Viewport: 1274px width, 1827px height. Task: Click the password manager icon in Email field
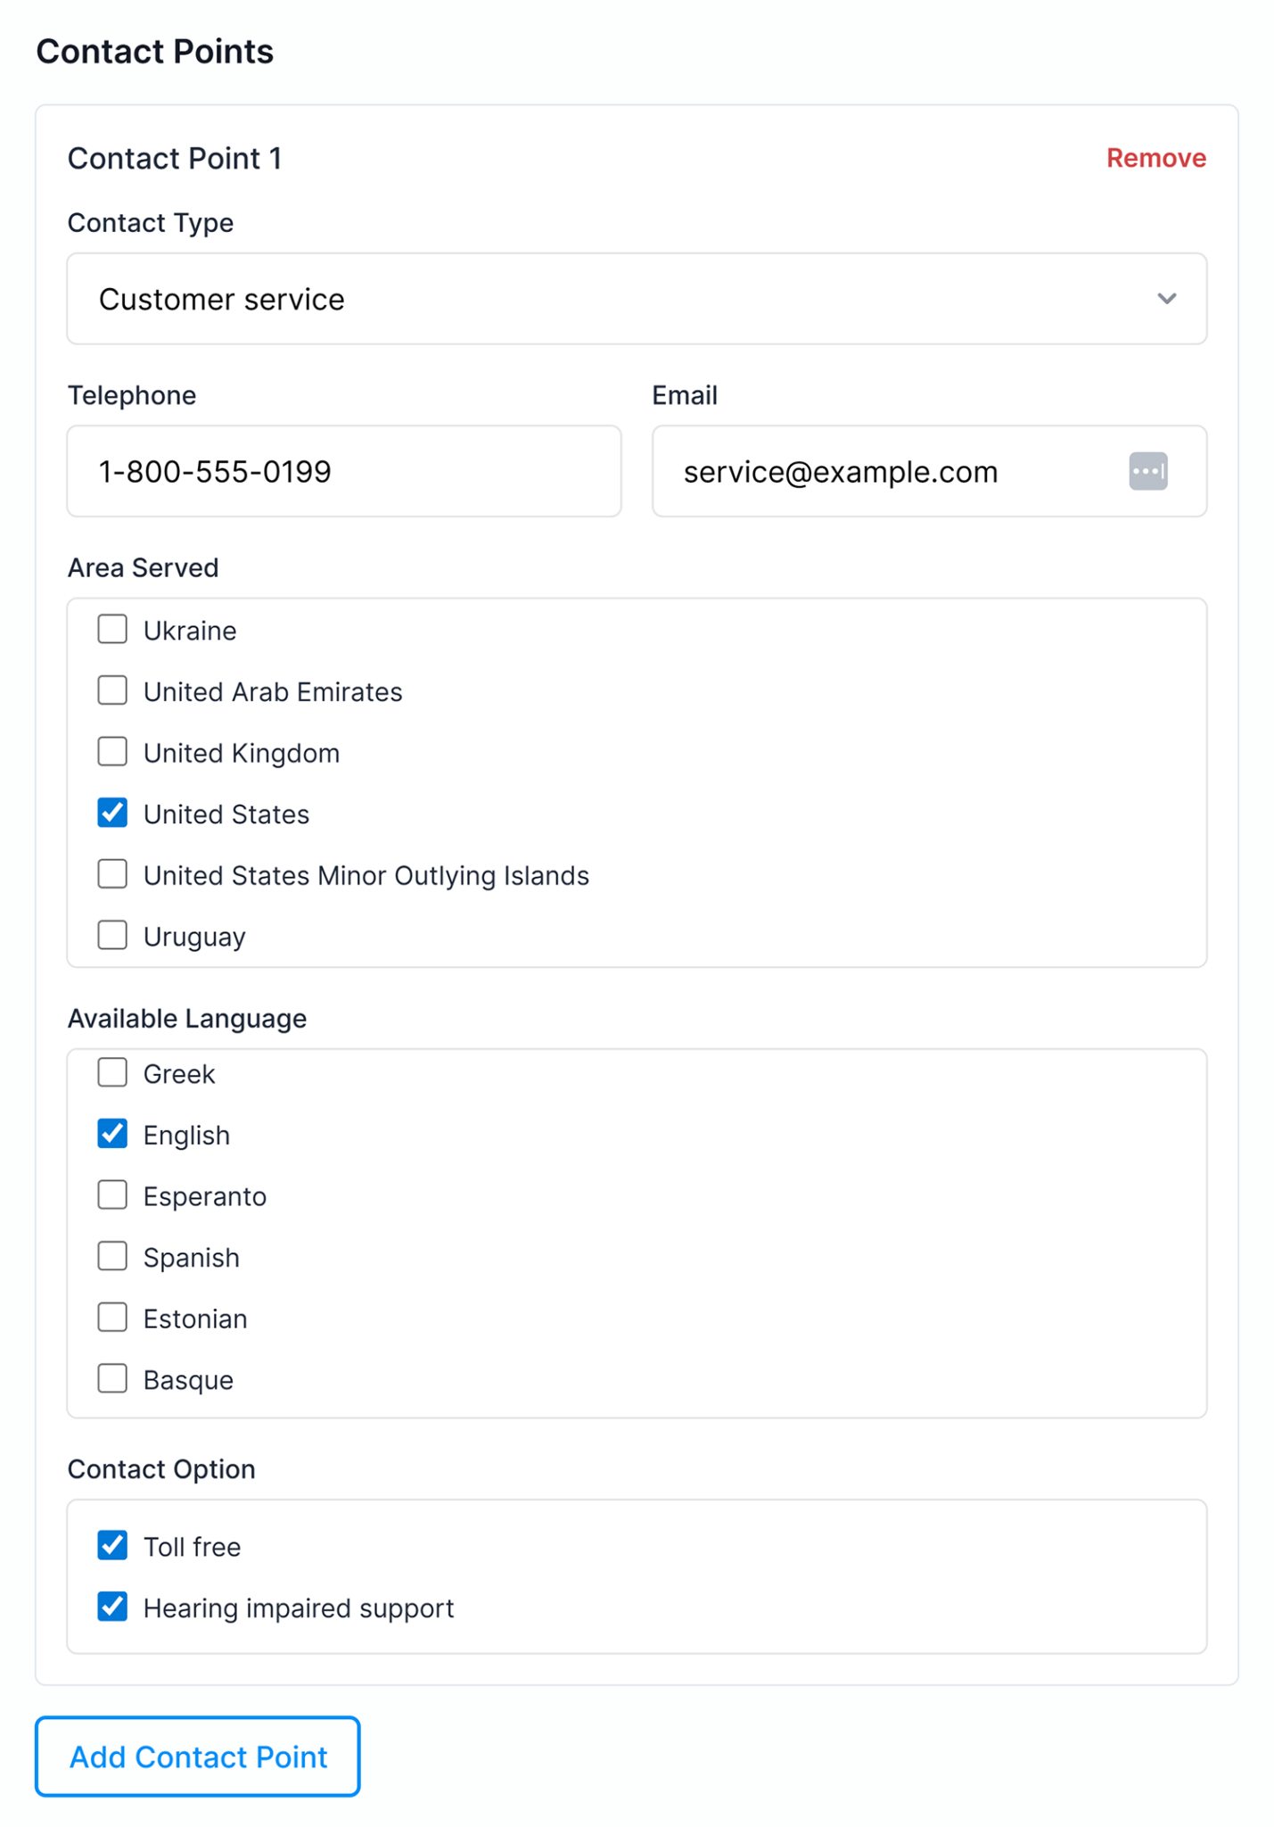click(x=1147, y=471)
